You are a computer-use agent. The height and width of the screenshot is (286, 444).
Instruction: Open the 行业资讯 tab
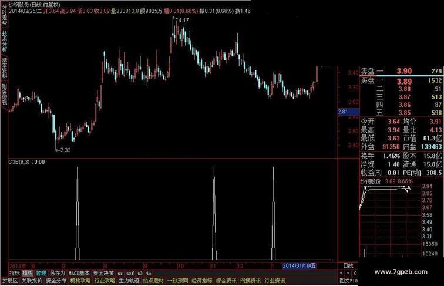[275, 281]
